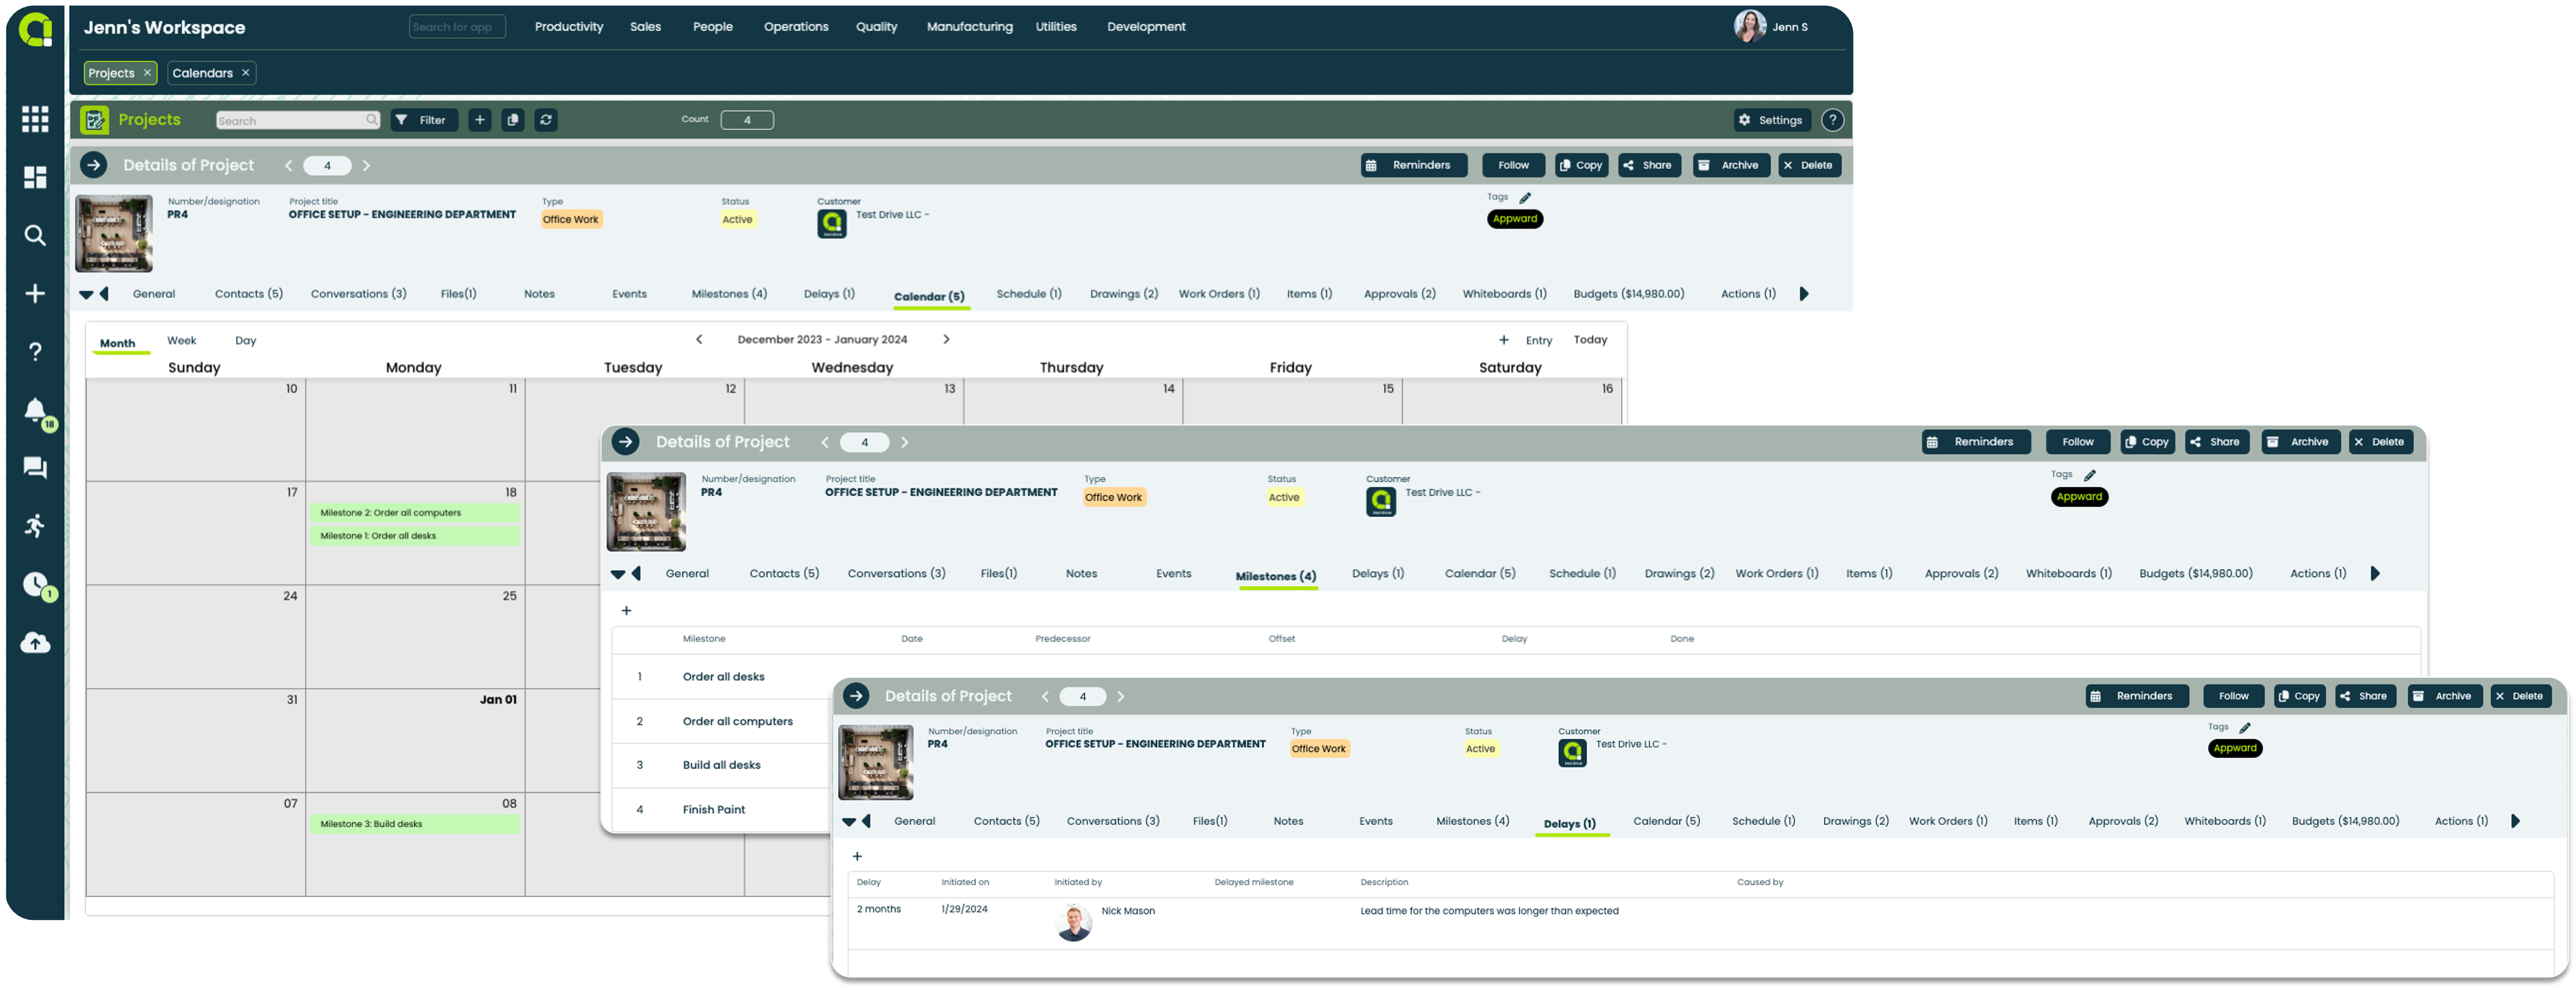Open the apps grid in left sidebar
The width and height of the screenshot is (2576, 990).
pyautogui.click(x=35, y=119)
